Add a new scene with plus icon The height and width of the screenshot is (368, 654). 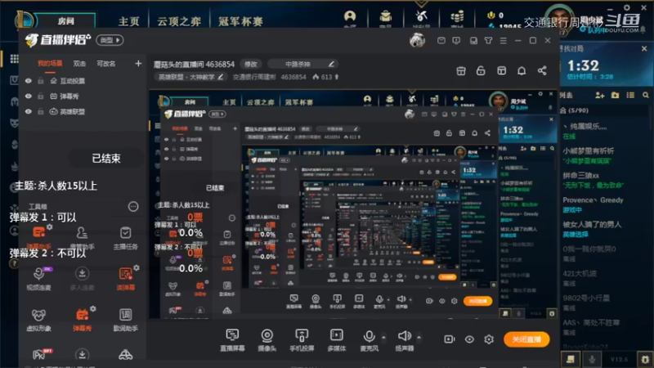(x=138, y=64)
